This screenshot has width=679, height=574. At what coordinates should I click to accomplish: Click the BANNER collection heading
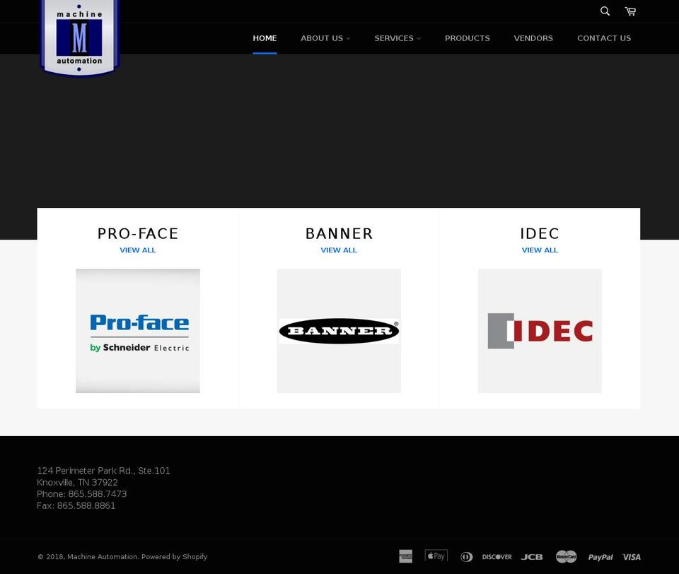coord(339,234)
